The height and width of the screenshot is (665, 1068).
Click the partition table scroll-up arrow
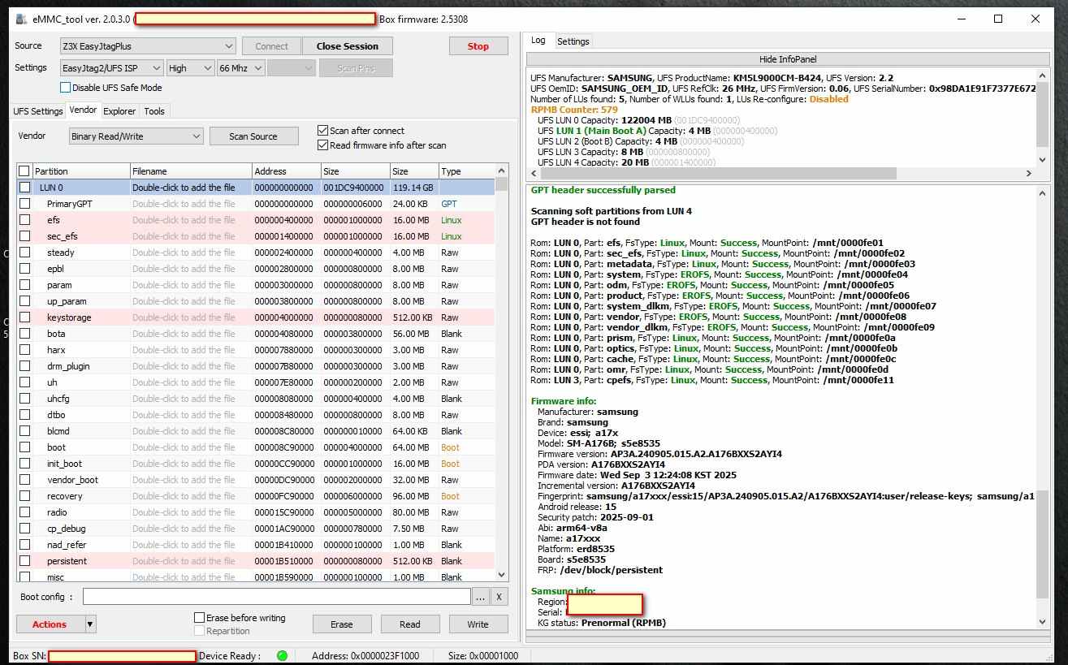tap(502, 171)
